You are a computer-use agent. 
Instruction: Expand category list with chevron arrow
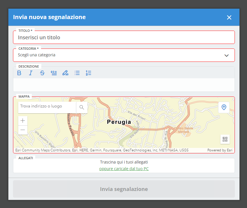tap(226, 55)
